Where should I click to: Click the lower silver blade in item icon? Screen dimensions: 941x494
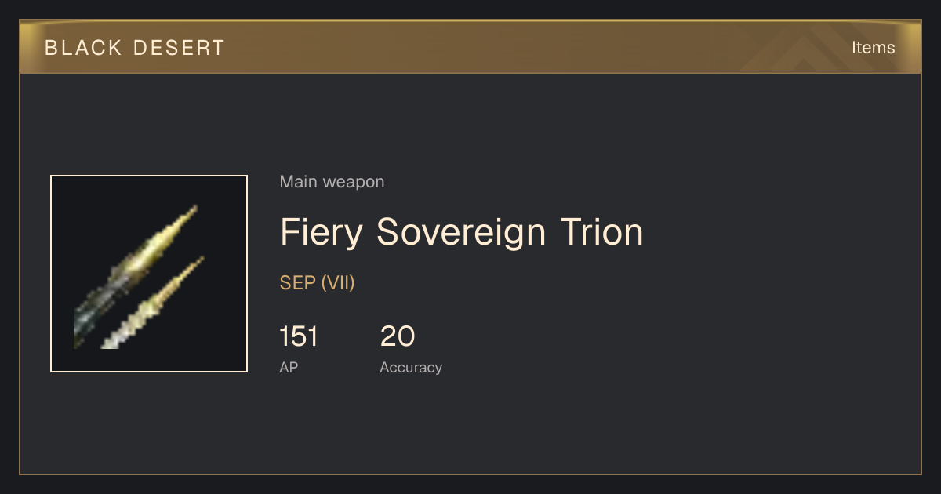point(154,303)
